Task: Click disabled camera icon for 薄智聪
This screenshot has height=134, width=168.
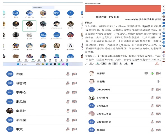Action: click(x=74, y=83)
